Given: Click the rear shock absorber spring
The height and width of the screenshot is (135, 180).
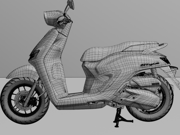Looking at the screenshot, I should (154, 72).
